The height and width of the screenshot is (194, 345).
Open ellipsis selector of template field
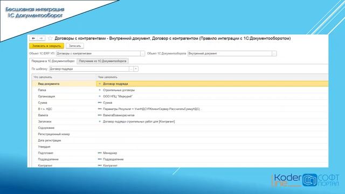click(x=131, y=69)
